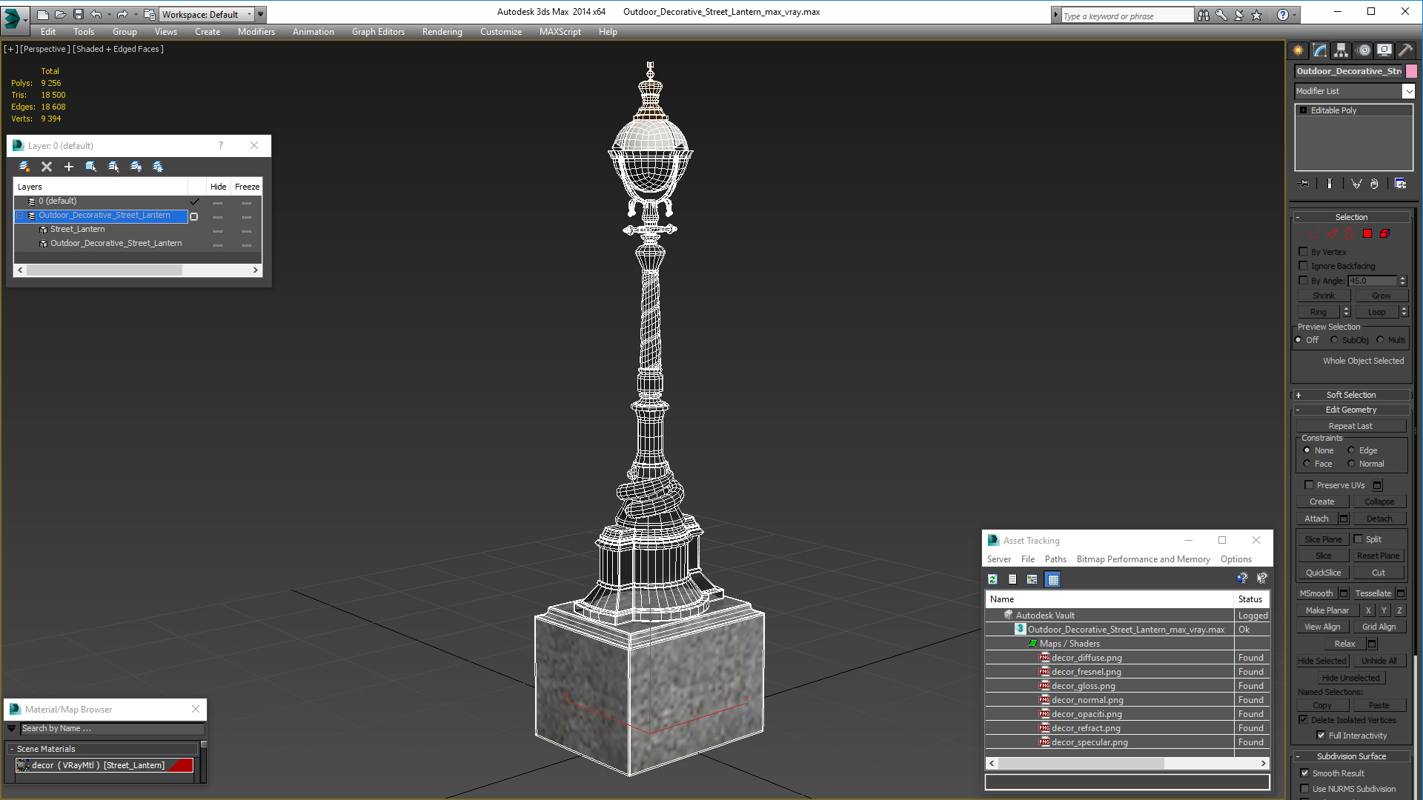This screenshot has height=800, width=1423.
Task: Click the Attach button
Action: (x=1316, y=519)
